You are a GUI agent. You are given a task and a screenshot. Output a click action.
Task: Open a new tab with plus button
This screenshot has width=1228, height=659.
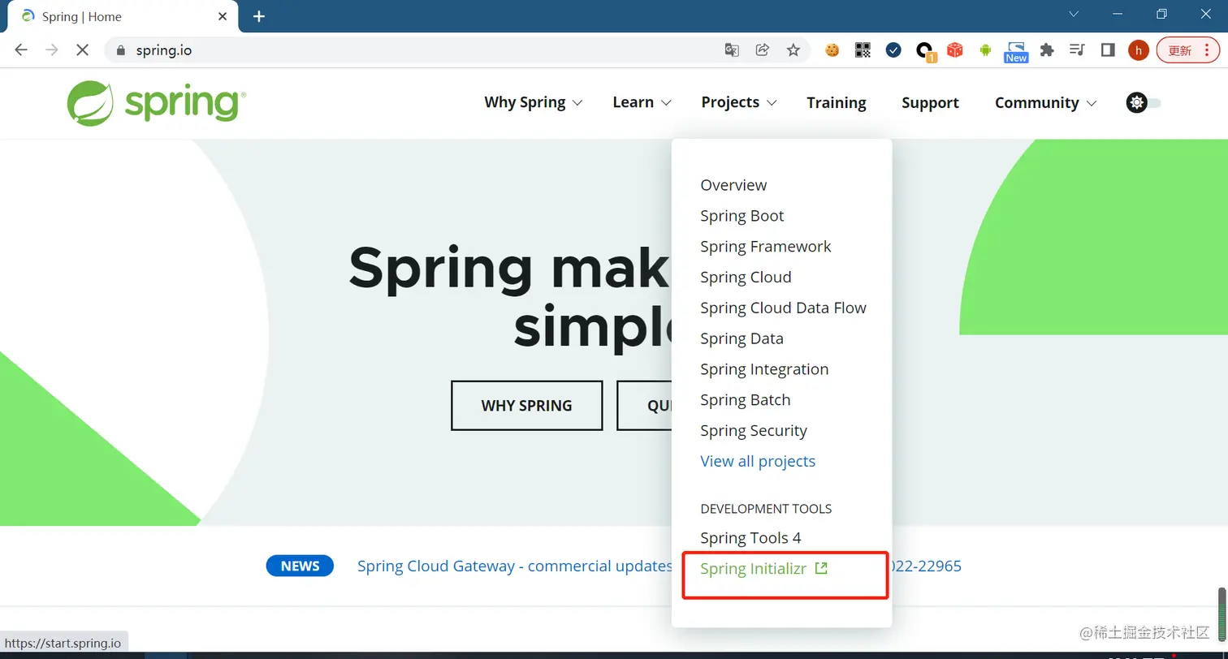(259, 16)
